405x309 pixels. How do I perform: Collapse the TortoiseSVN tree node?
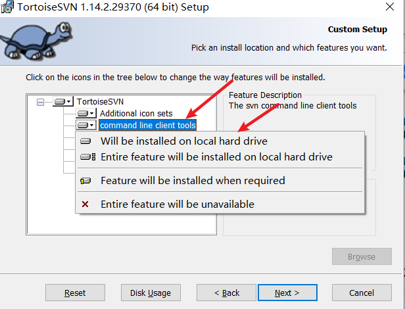point(40,102)
